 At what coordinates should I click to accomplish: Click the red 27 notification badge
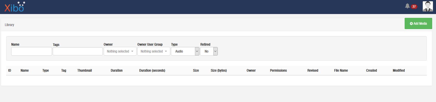pyautogui.click(x=414, y=7)
